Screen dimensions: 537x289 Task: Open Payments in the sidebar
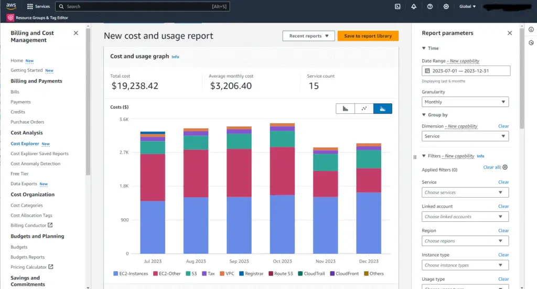(x=20, y=102)
